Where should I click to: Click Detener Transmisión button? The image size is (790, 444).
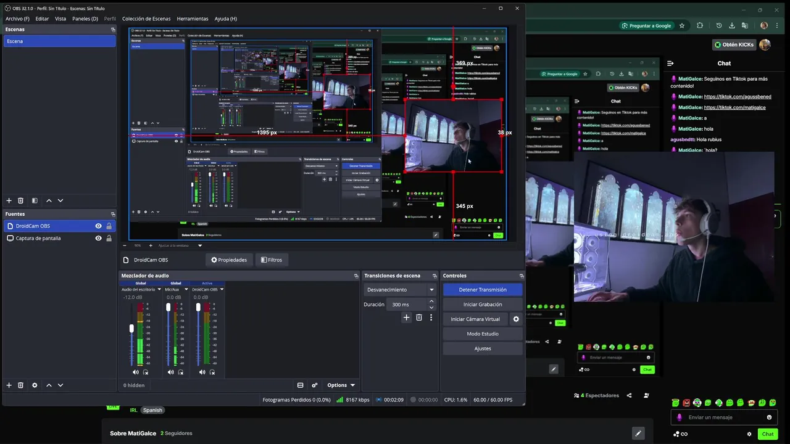pyautogui.click(x=483, y=289)
